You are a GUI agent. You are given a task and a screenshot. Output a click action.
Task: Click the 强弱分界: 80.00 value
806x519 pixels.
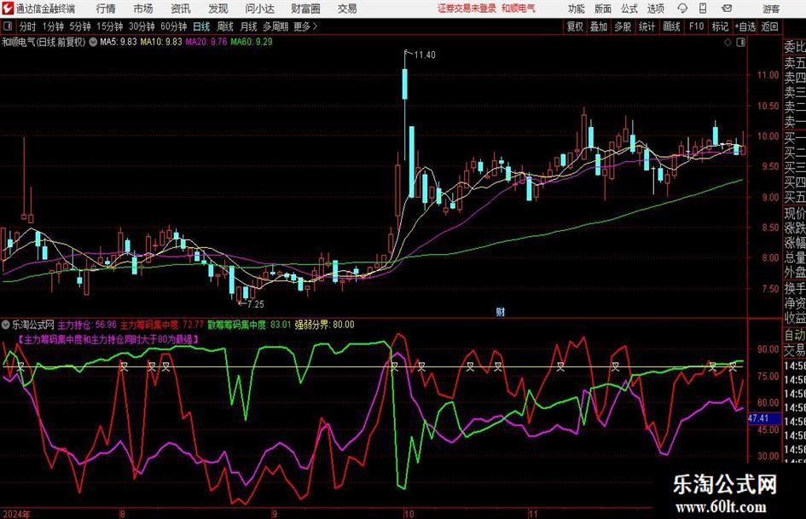pyautogui.click(x=324, y=325)
